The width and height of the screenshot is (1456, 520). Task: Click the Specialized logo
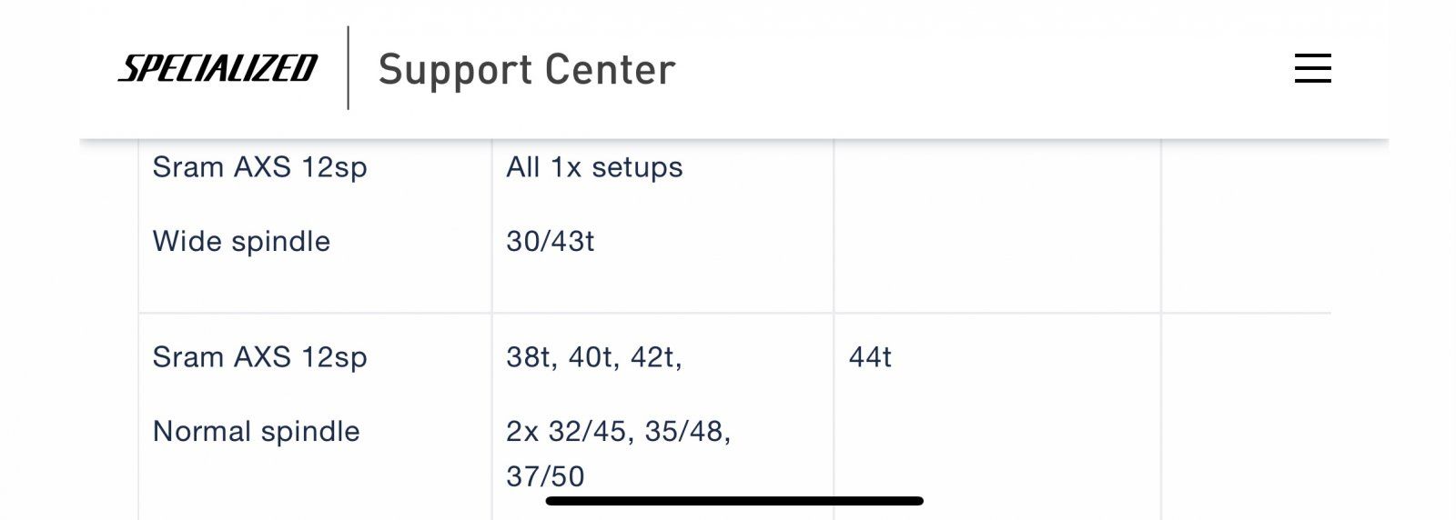217,68
